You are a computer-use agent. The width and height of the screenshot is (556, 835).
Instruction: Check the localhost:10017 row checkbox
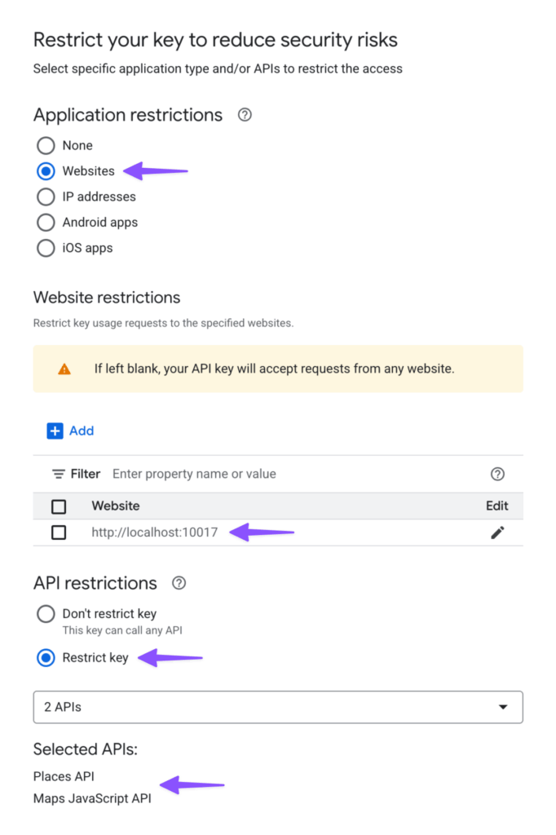[59, 532]
